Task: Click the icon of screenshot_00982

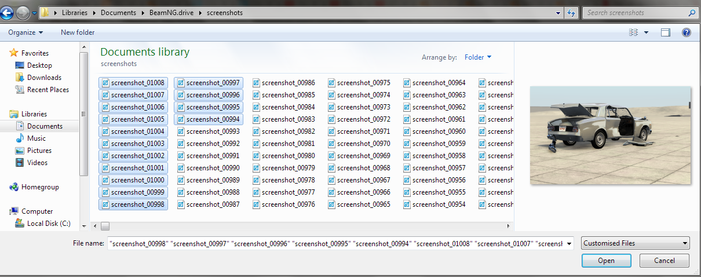Action: point(256,131)
